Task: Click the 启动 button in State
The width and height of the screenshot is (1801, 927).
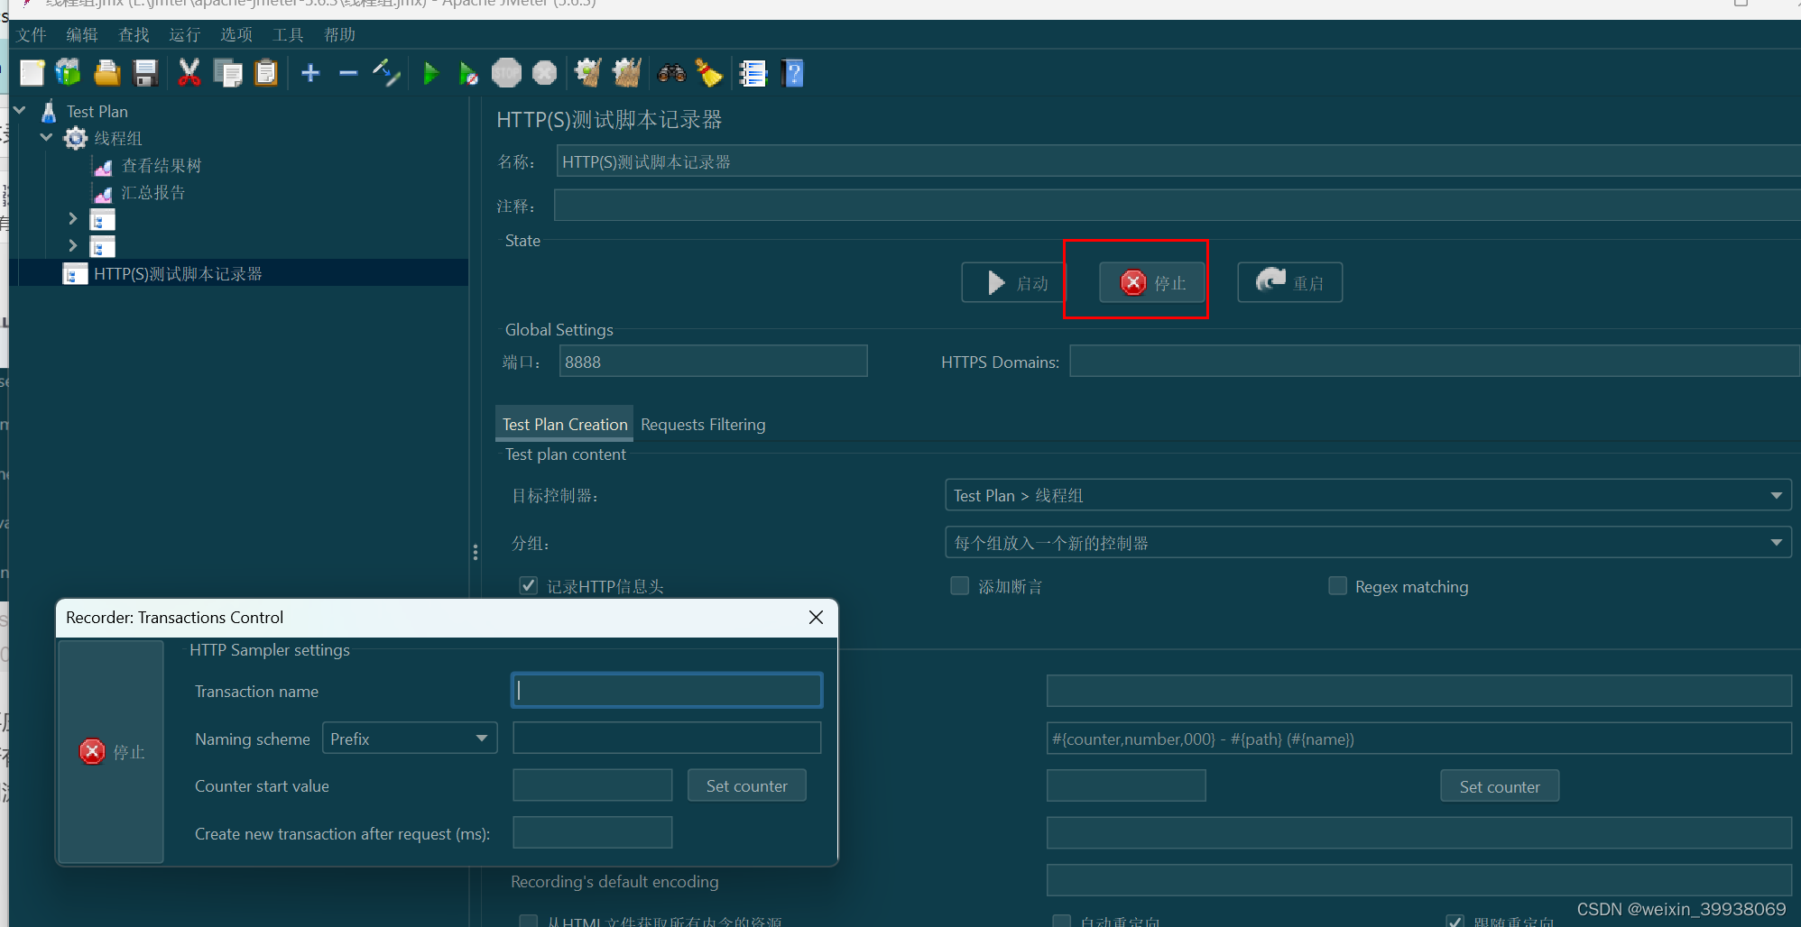Action: pyautogui.click(x=1014, y=283)
